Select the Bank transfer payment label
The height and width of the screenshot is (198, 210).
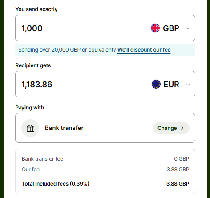(x=64, y=128)
